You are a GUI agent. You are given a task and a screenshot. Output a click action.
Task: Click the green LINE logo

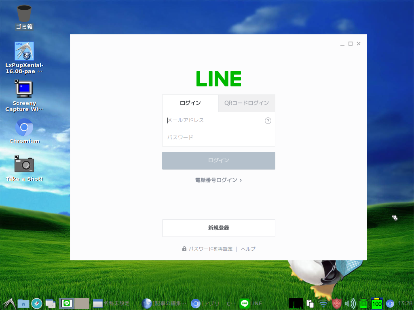point(219,79)
